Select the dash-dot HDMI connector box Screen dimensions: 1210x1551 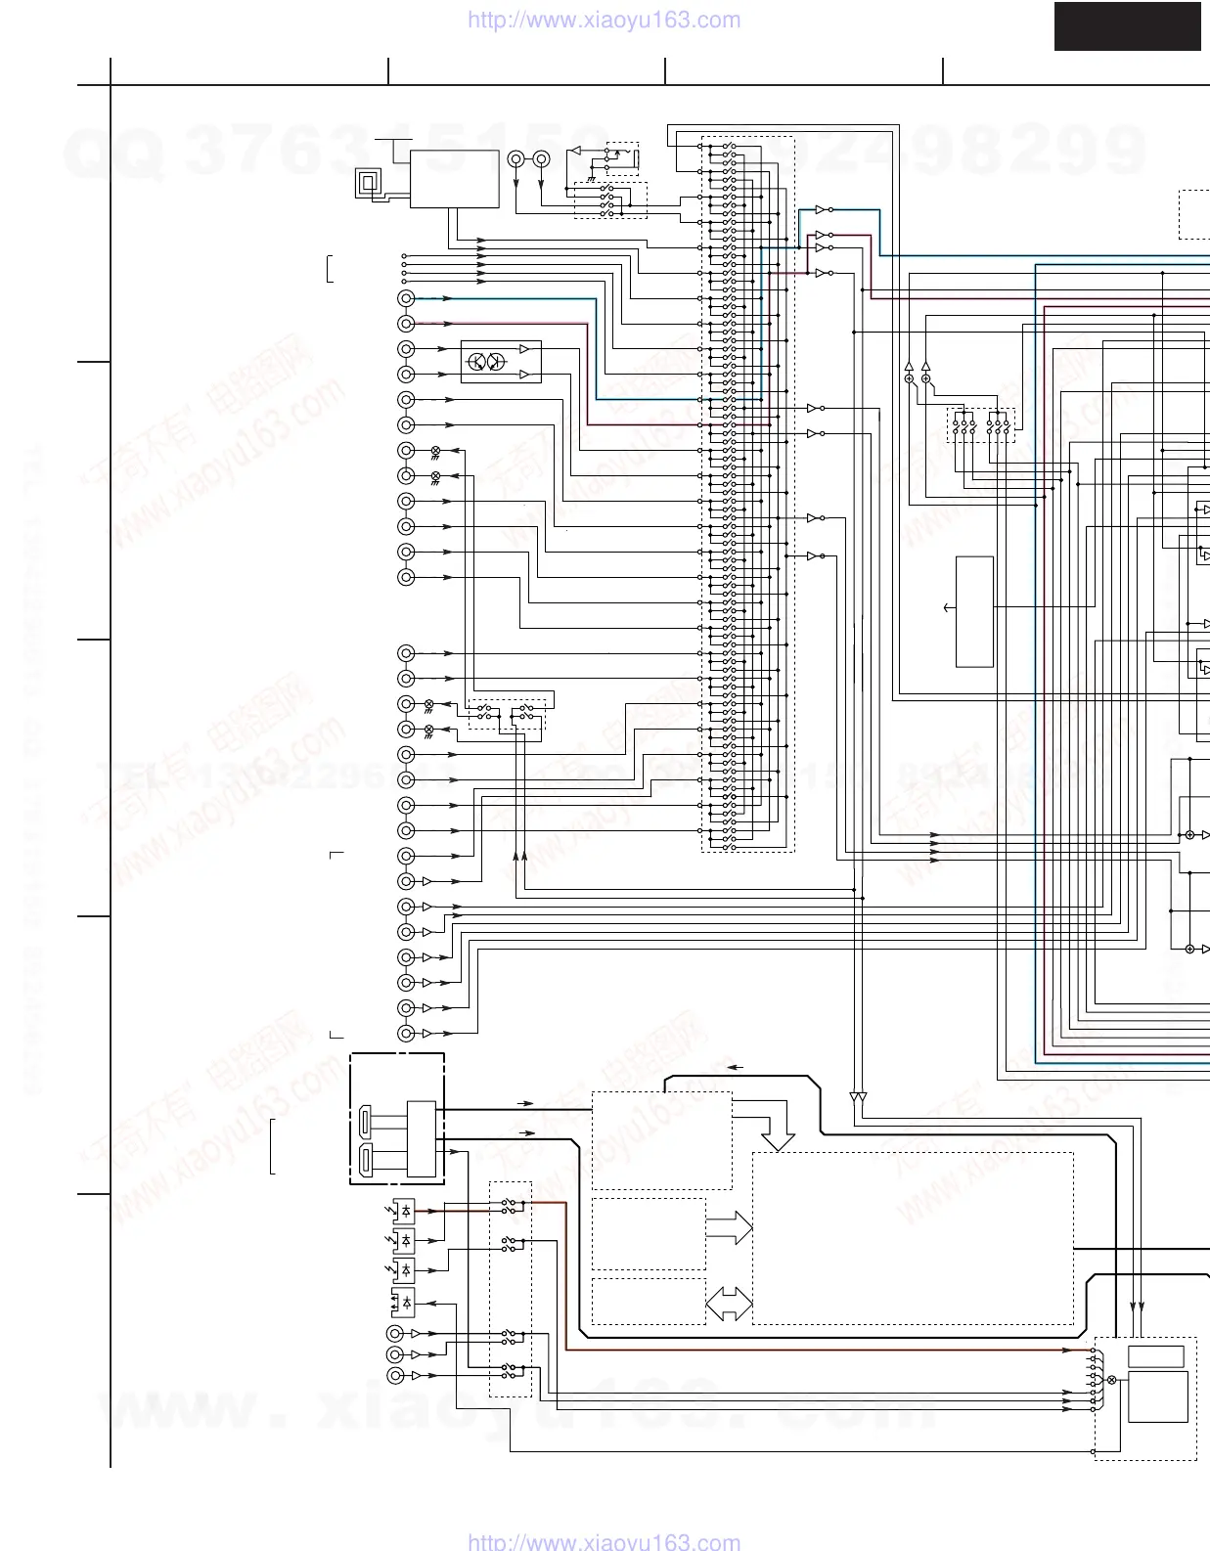tap(397, 1119)
